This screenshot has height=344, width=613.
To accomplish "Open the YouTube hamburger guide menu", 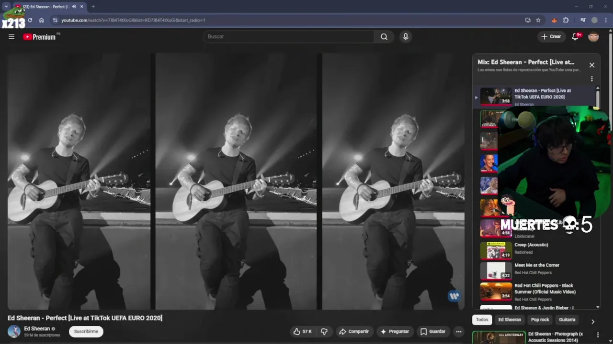I will (x=11, y=37).
